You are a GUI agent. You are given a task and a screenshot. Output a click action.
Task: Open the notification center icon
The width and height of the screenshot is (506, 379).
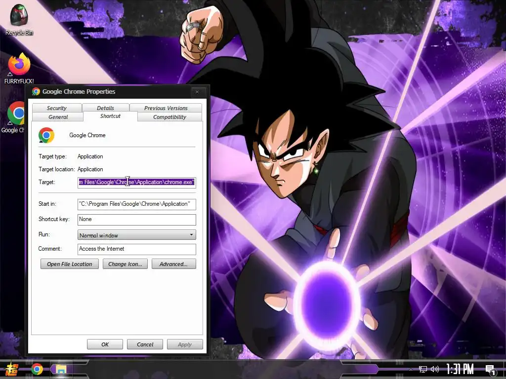pyautogui.click(x=491, y=370)
